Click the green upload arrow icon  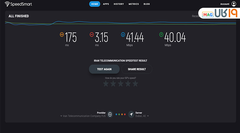pos(161,35)
